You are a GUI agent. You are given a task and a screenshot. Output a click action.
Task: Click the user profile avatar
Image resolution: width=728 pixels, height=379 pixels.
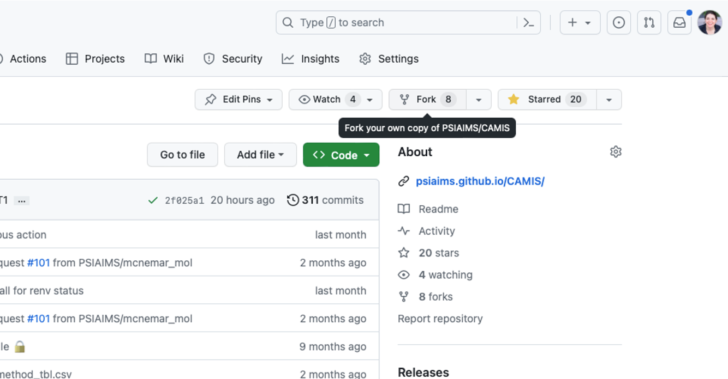click(709, 23)
